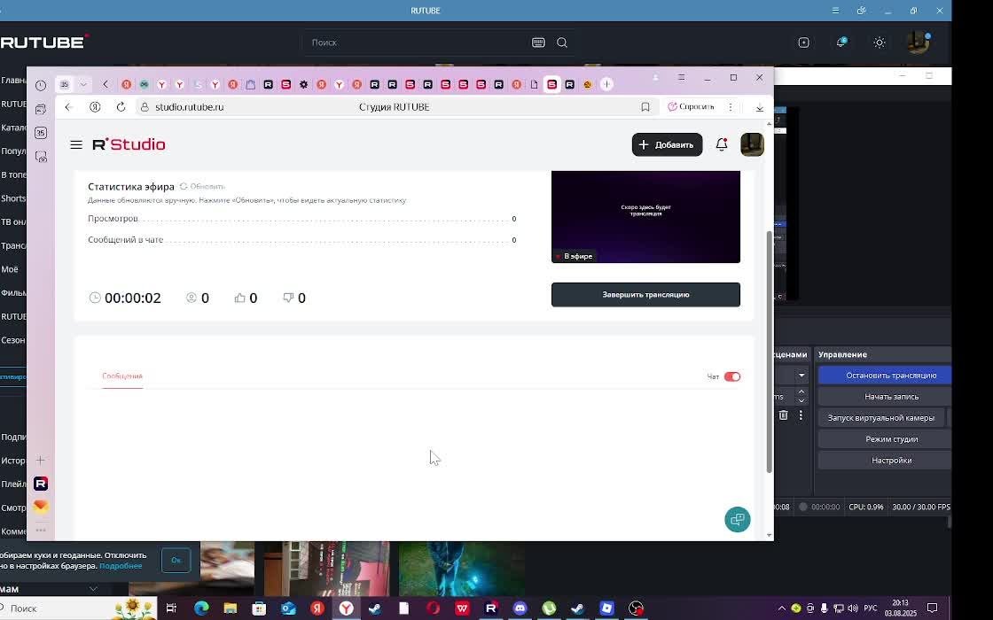This screenshot has width=993, height=620.
Task: Turn off the Чат toggle
Action: [732, 376]
